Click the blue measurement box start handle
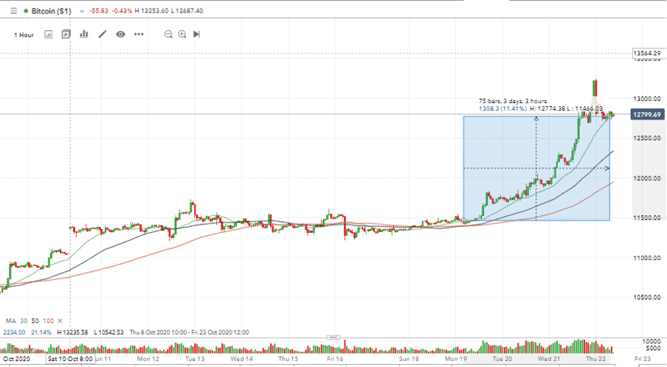Image resolution: width=667 pixels, height=367 pixels. (464, 220)
